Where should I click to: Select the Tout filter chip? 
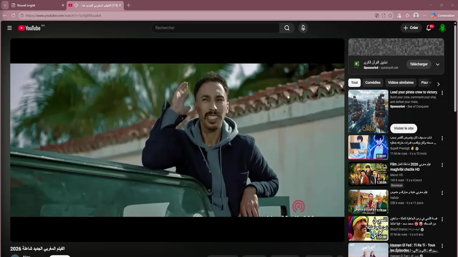tap(354, 82)
